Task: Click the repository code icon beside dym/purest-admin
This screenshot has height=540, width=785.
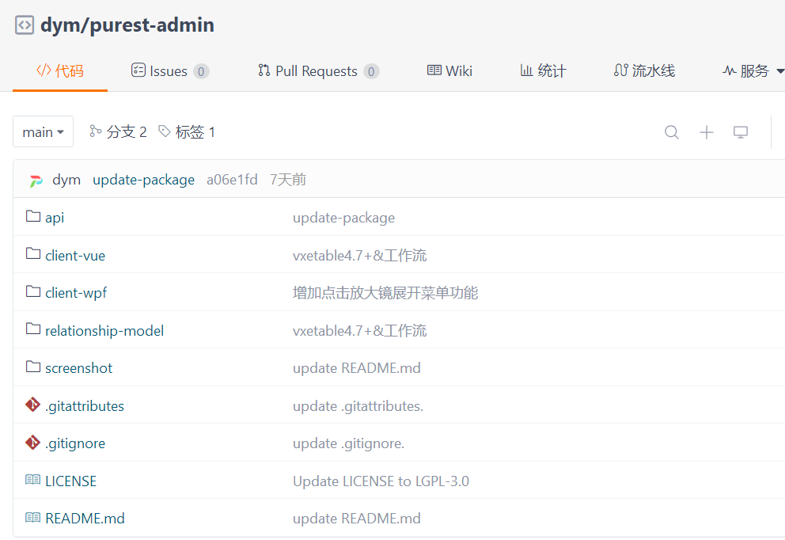Action: [x=25, y=25]
